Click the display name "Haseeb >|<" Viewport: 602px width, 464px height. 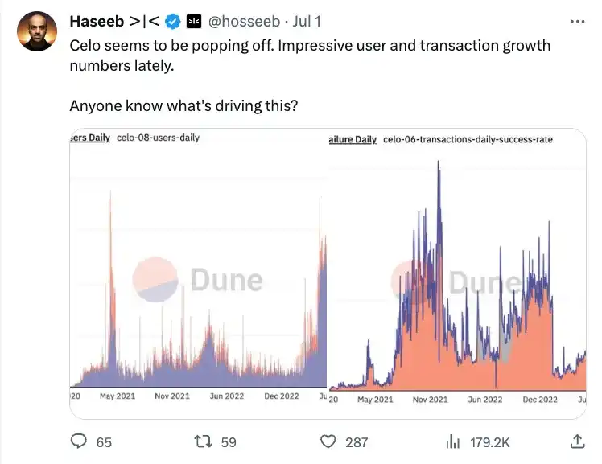pyautogui.click(x=115, y=21)
